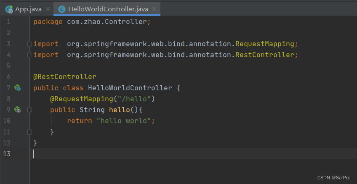Click the import fold end marker on line 4

[29, 55]
